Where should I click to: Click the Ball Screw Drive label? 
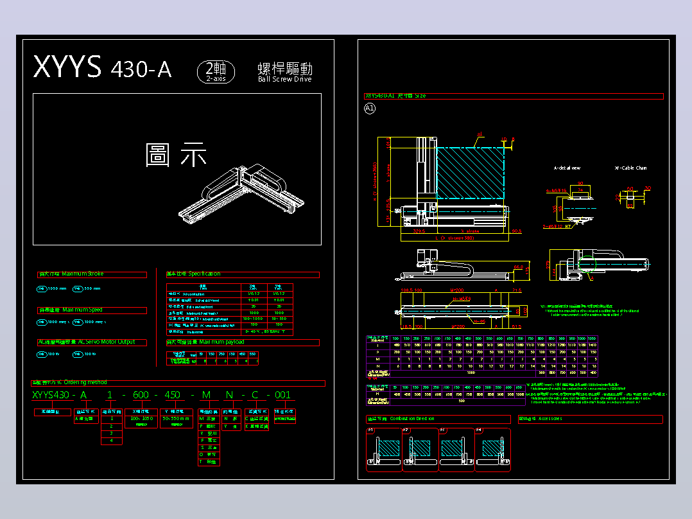(284, 79)
